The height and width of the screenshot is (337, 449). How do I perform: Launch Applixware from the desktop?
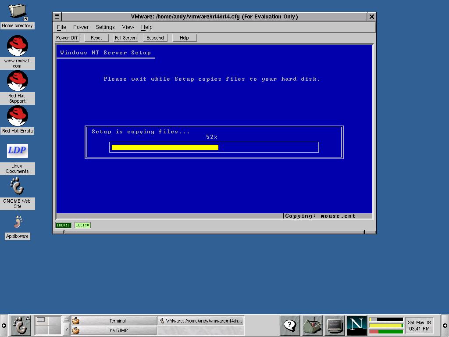(x=18, y=222)
